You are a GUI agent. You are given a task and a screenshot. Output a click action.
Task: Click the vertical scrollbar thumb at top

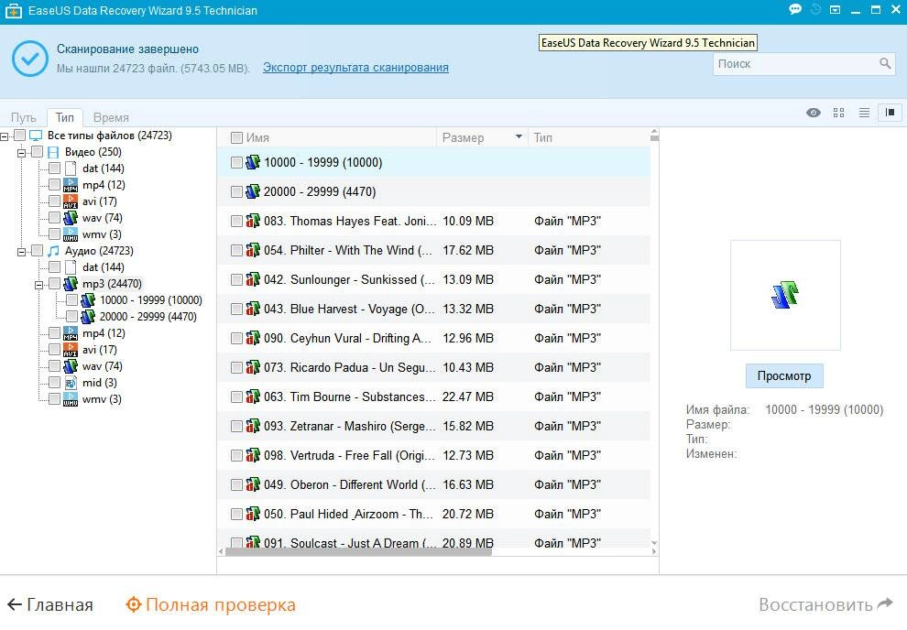[654, 137]
